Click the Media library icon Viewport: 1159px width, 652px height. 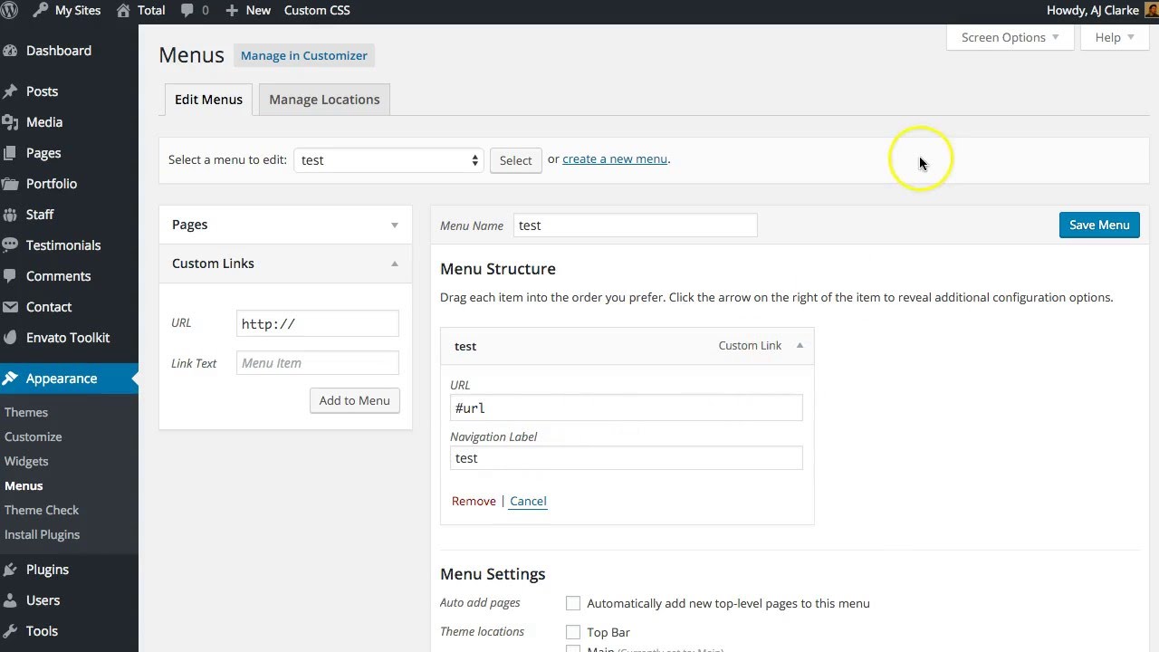click(11, 122)
